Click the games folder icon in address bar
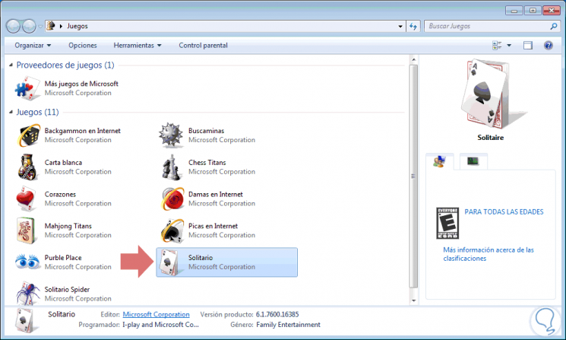566x340 pixels. [51, 26]
